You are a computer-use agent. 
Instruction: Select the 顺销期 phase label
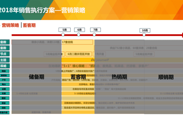click(166, 77)
